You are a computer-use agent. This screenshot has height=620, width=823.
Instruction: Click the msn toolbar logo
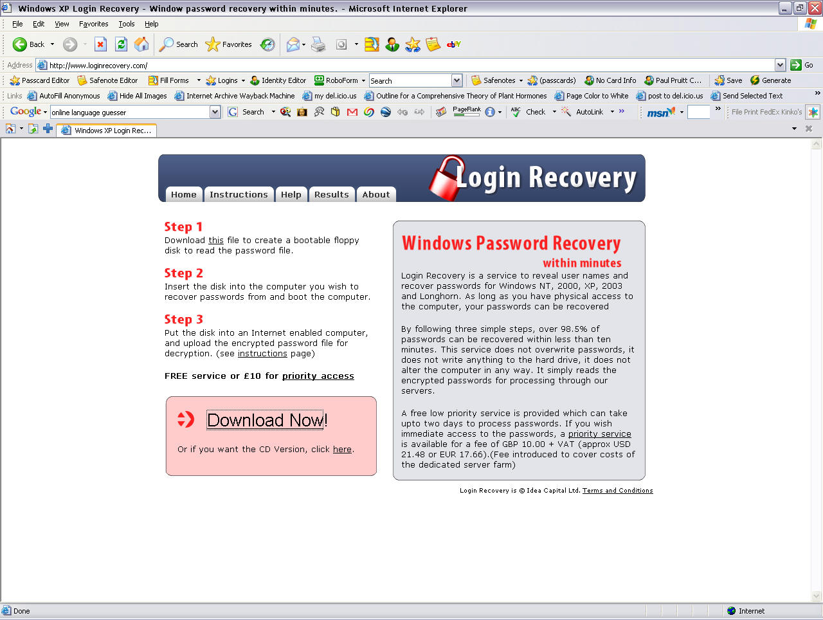[x=660, y=112]
